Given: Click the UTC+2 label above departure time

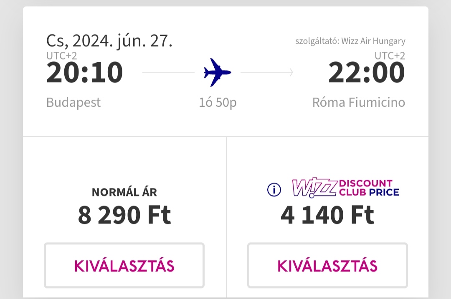Looking at the screenshot, I should click(61, 56).
